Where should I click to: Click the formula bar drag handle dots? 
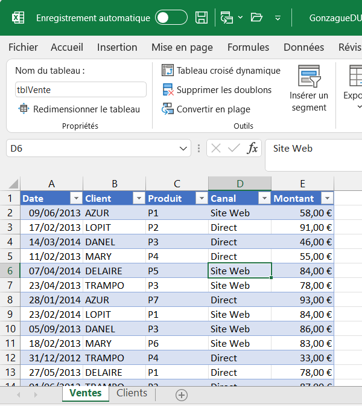click(198, 149)
